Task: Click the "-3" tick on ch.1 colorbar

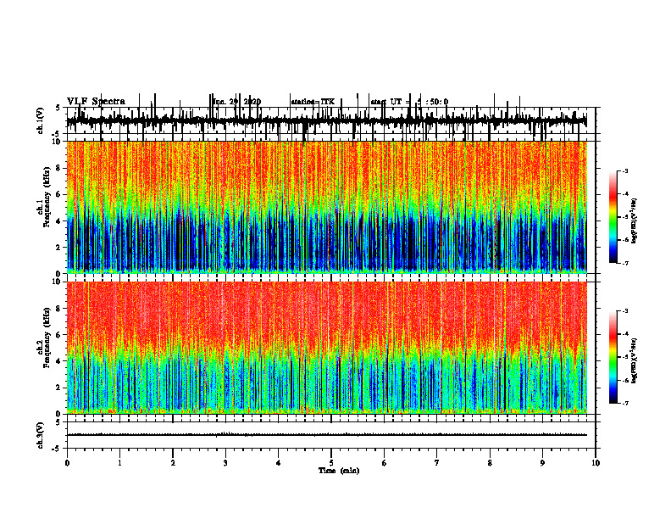Action: point(624,171)
